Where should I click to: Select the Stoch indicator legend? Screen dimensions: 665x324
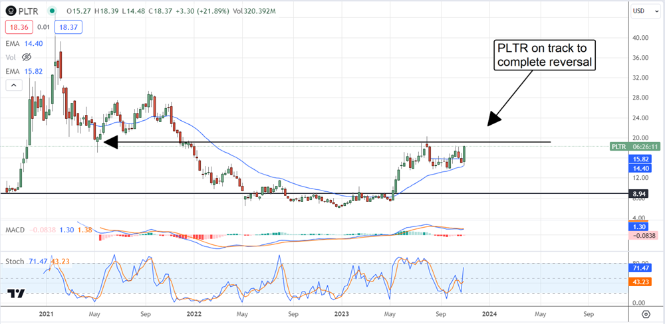coord(15,264)
